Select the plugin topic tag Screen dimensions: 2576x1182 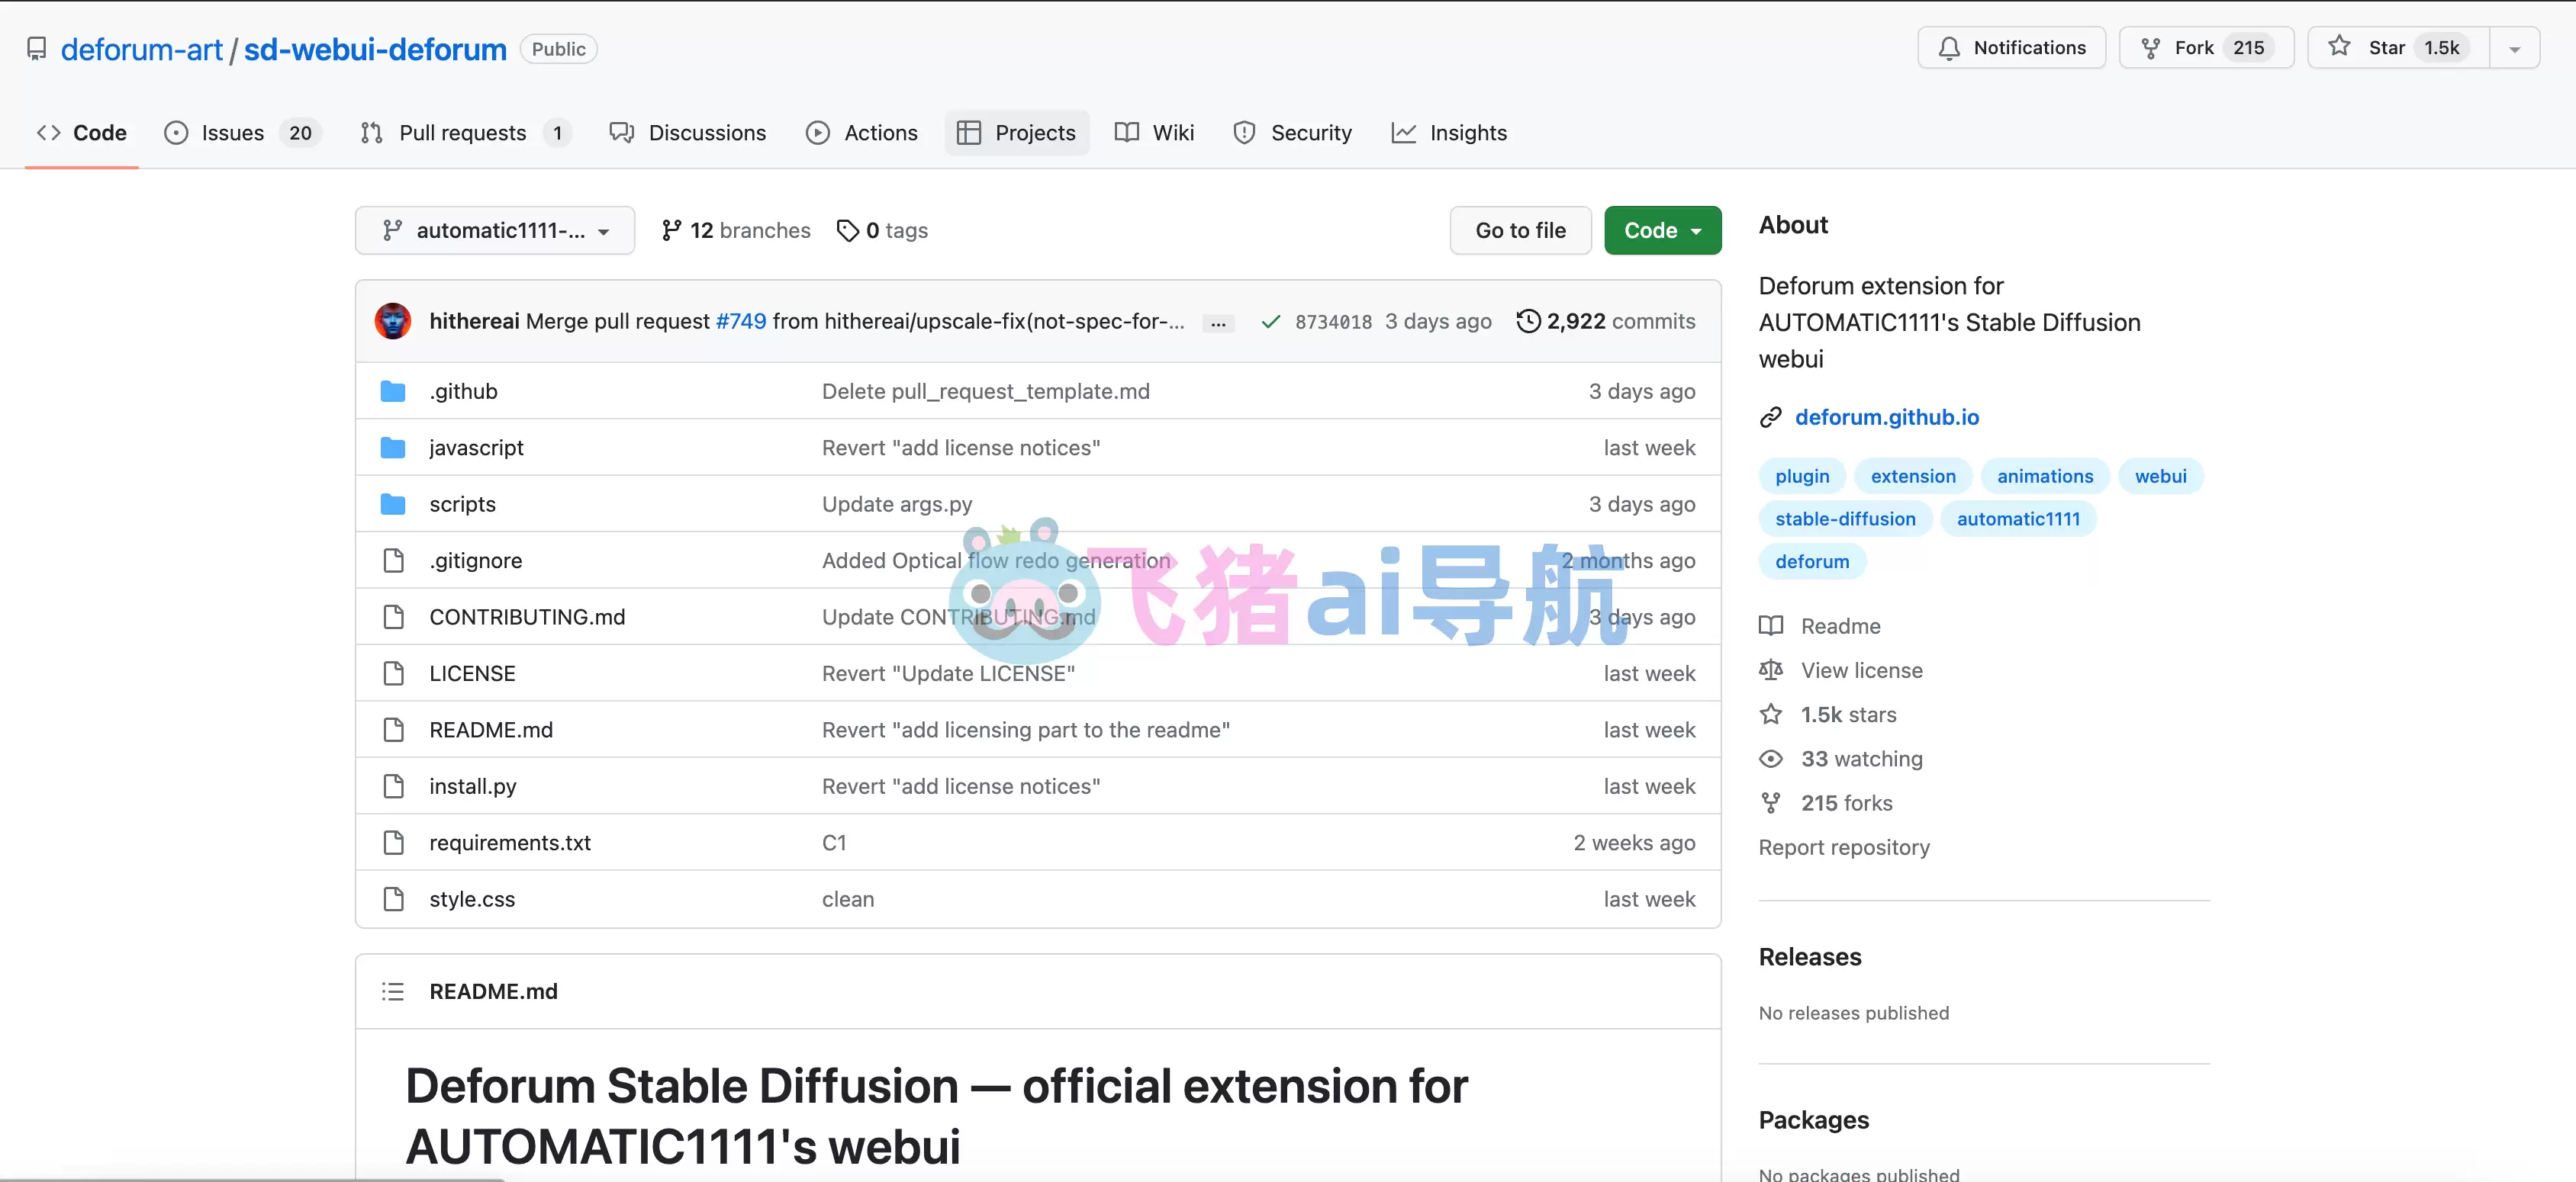tap(1802, 477)
